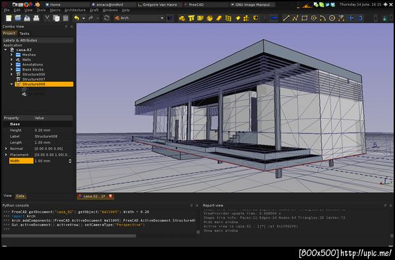Viewport: 395px width, 260px height.
Task: Open the Undo history dropdown arrow
Action: (84, 18)
